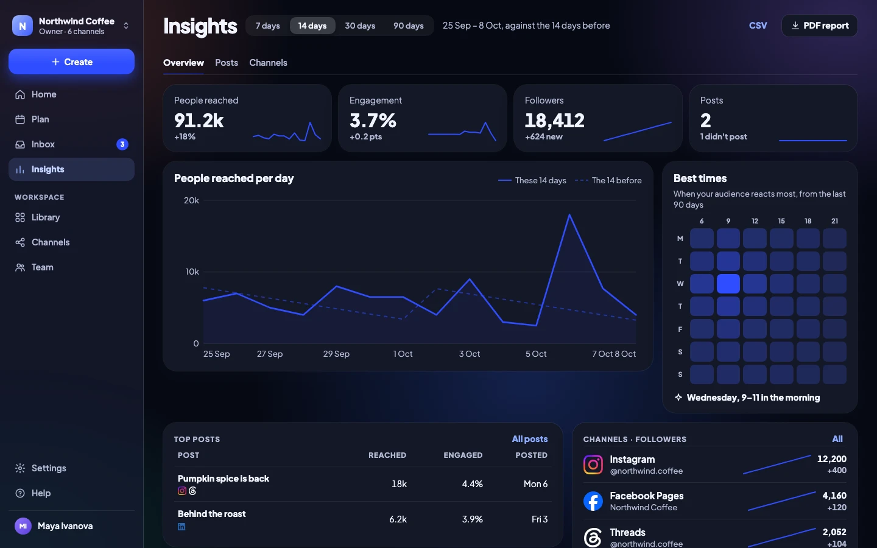Click the Create button
877x548 pixels.
point(71,61)
